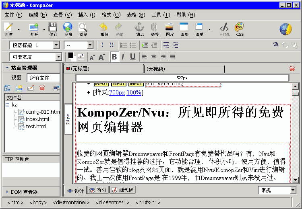Insert an anchor with the 锚点 icon

point(139,28)
